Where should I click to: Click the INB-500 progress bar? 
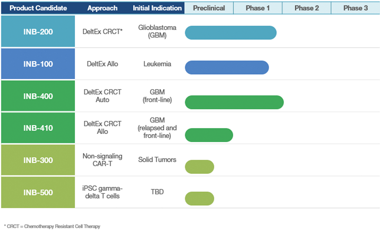coord(199,199)
